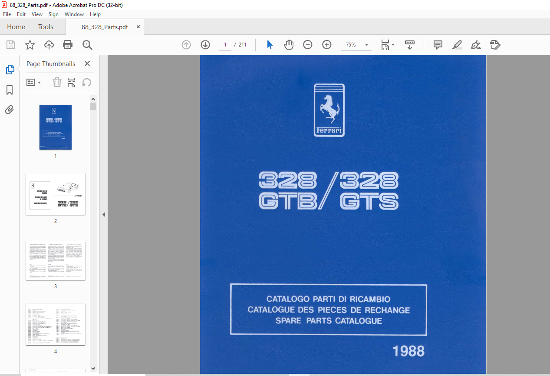The width and height of the screenshot is (550, 376).
Task: Add a sticky note comment
Action: 438,45
